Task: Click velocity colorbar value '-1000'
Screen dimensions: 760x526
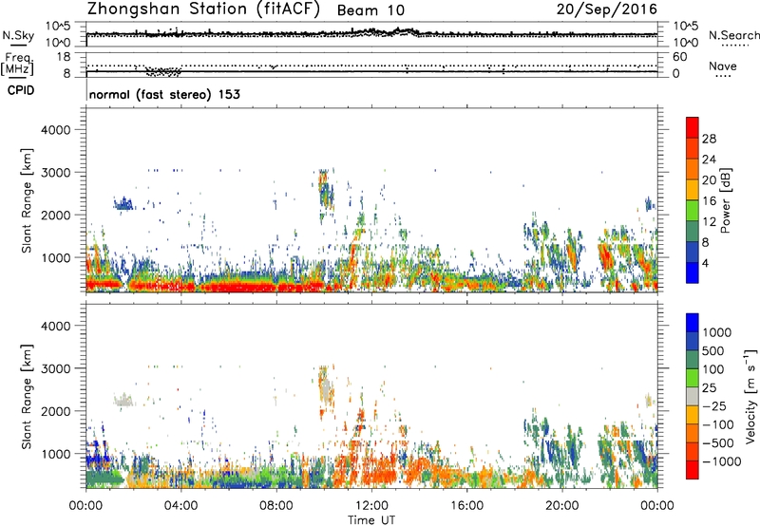Action: pyautogui.click(x=721, y=461)
